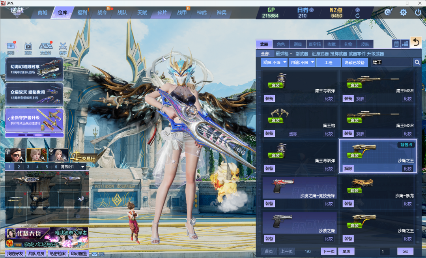Equip 鹰王钩 with its 装备 button

point(269,133)
